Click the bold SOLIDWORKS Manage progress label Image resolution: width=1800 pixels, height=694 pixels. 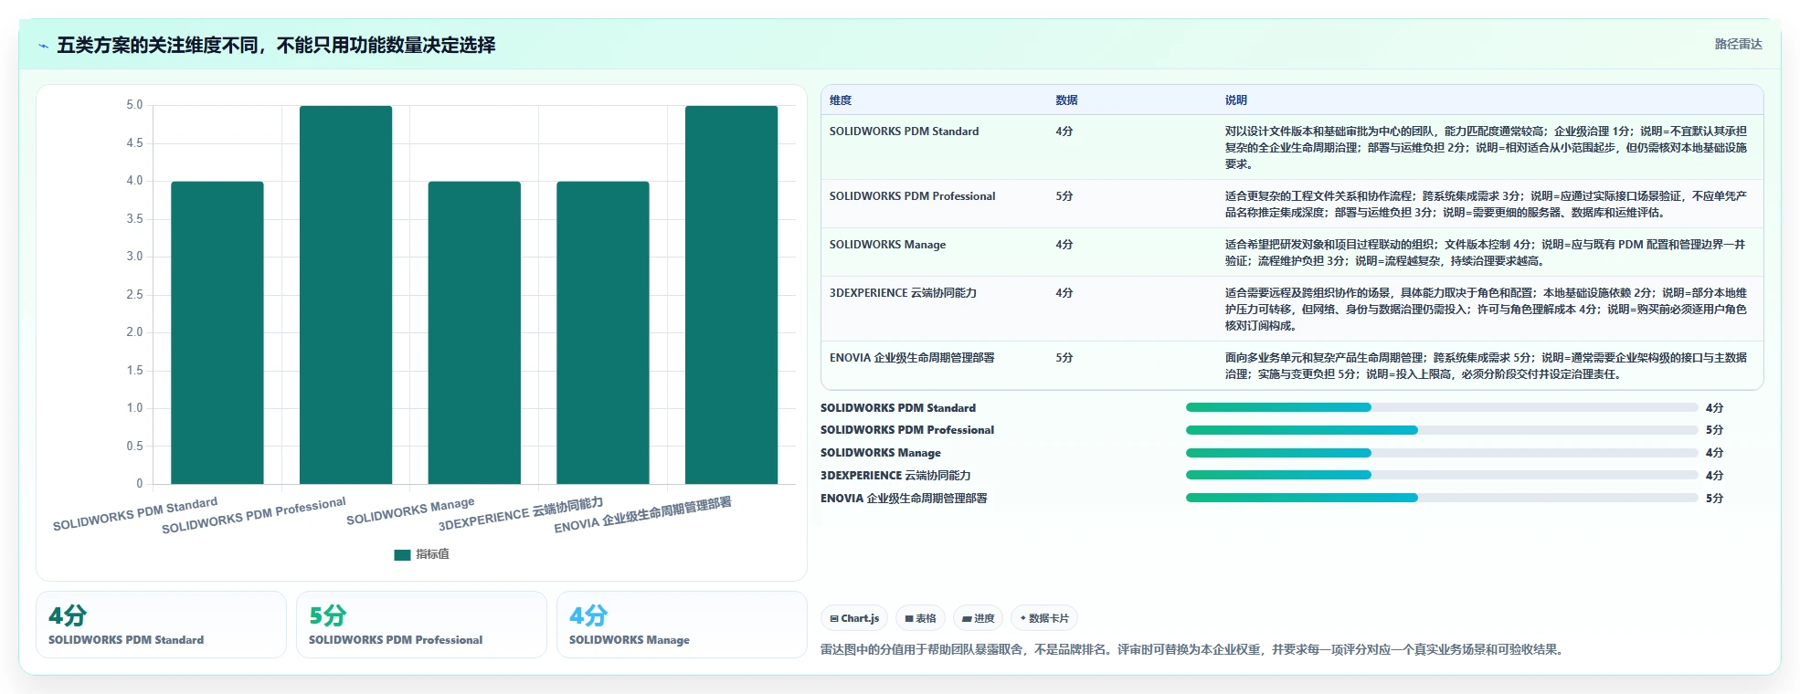tap(881, 453)
